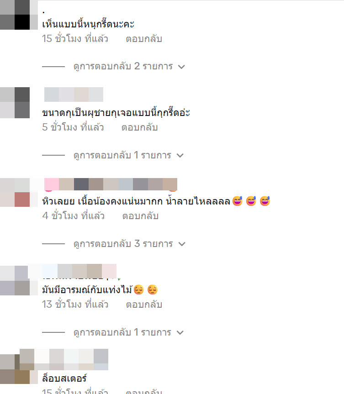This screenshot has width=344, height=394.
Task: Open avatar beside เห็นแบบนี้หนุกรี๊ดนะคะ comment
Action: click(15, 15)
